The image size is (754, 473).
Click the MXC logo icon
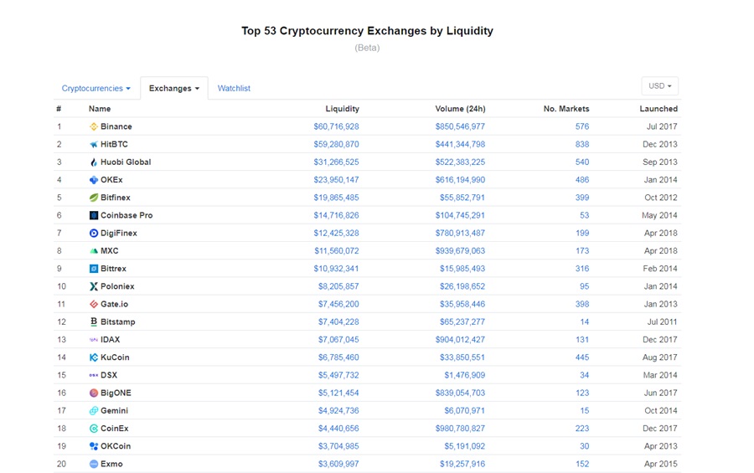[94, 251]
